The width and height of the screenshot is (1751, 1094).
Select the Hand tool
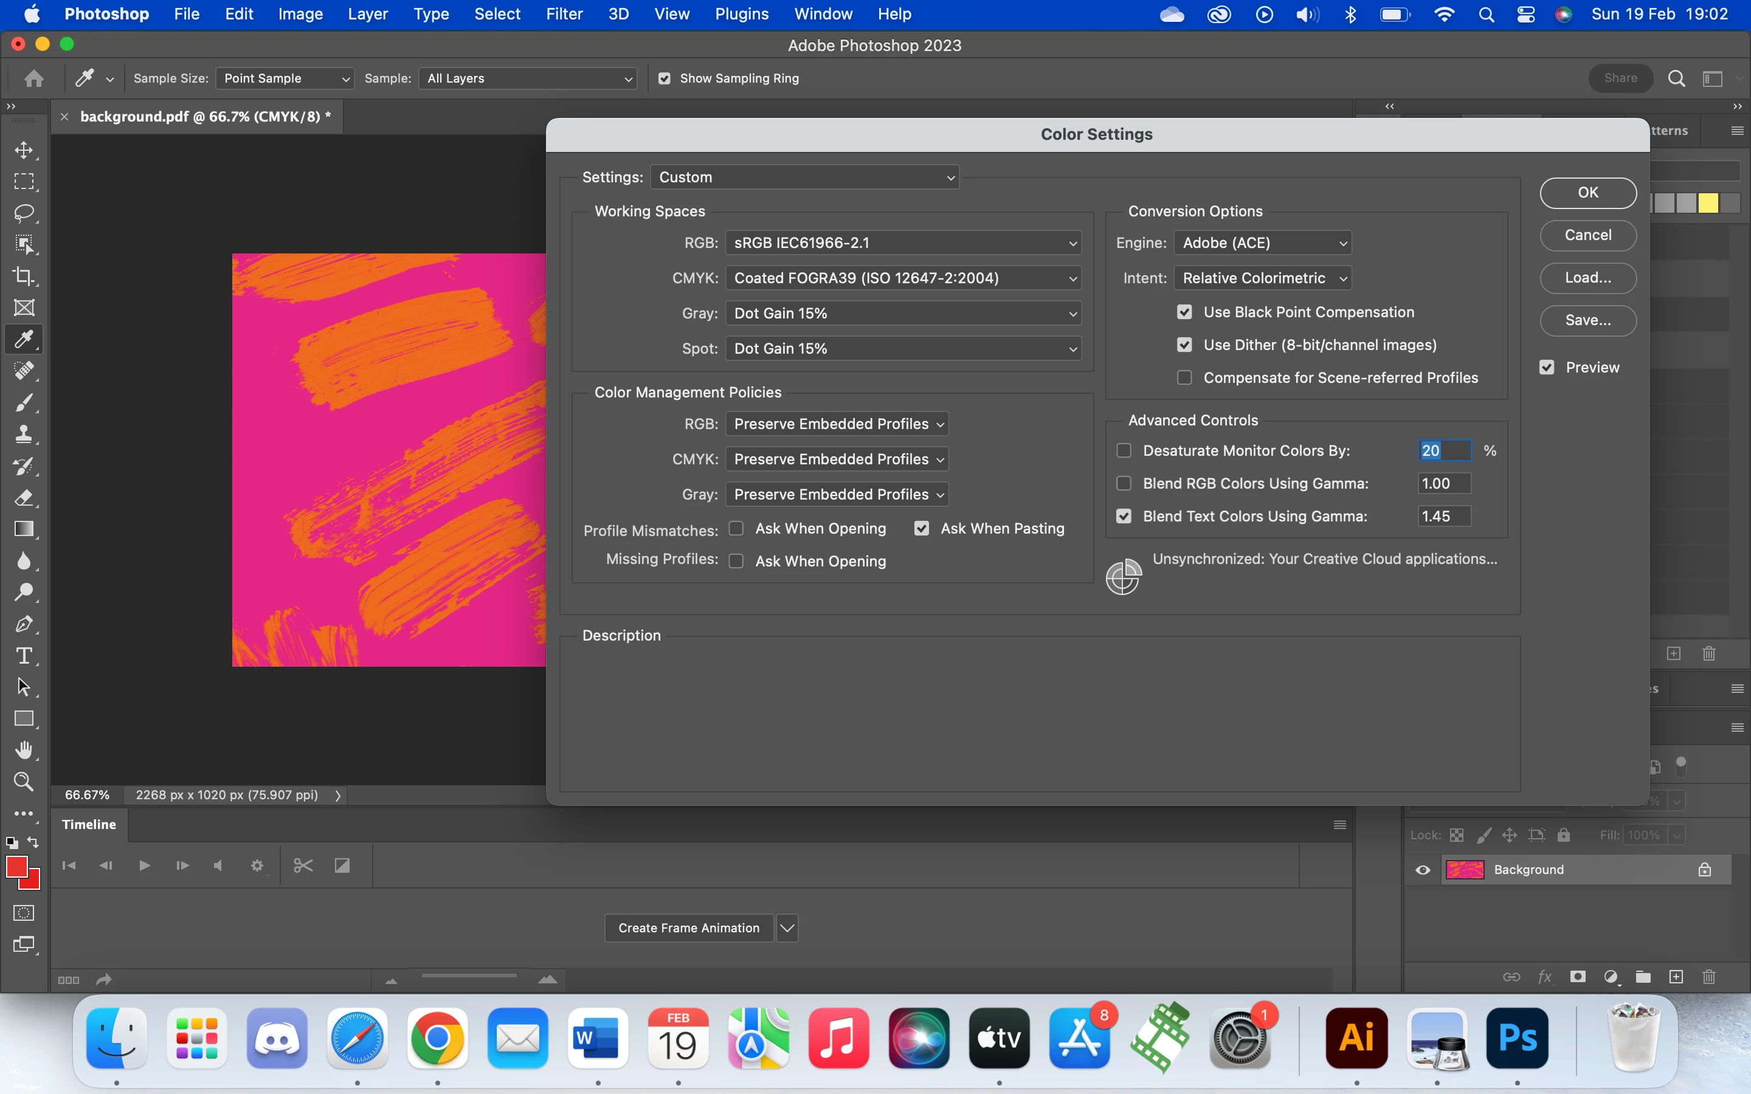click(24, 751)
